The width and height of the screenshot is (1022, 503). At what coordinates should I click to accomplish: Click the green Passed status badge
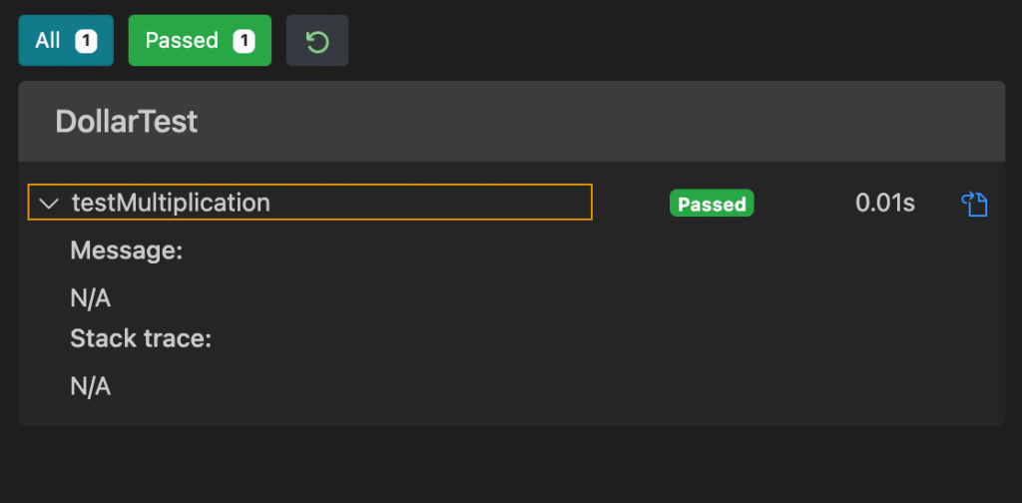click(x=712, y=204)
